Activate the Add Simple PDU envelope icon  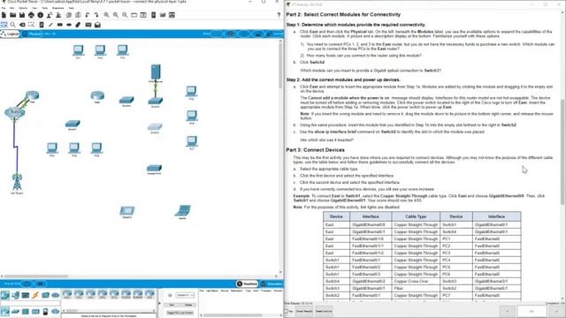point(88,25)
